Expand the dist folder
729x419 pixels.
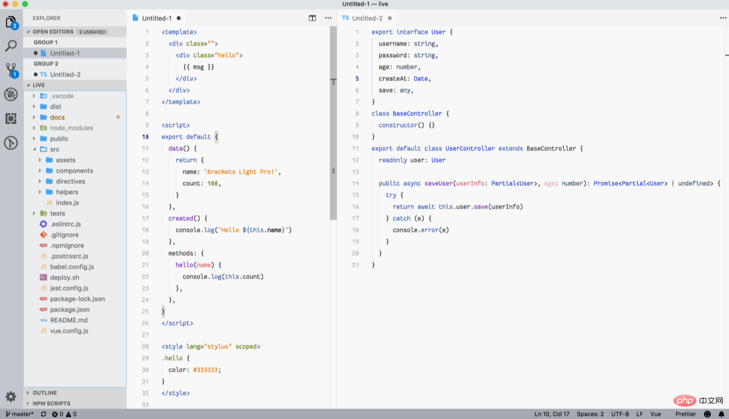pos(34,107)
